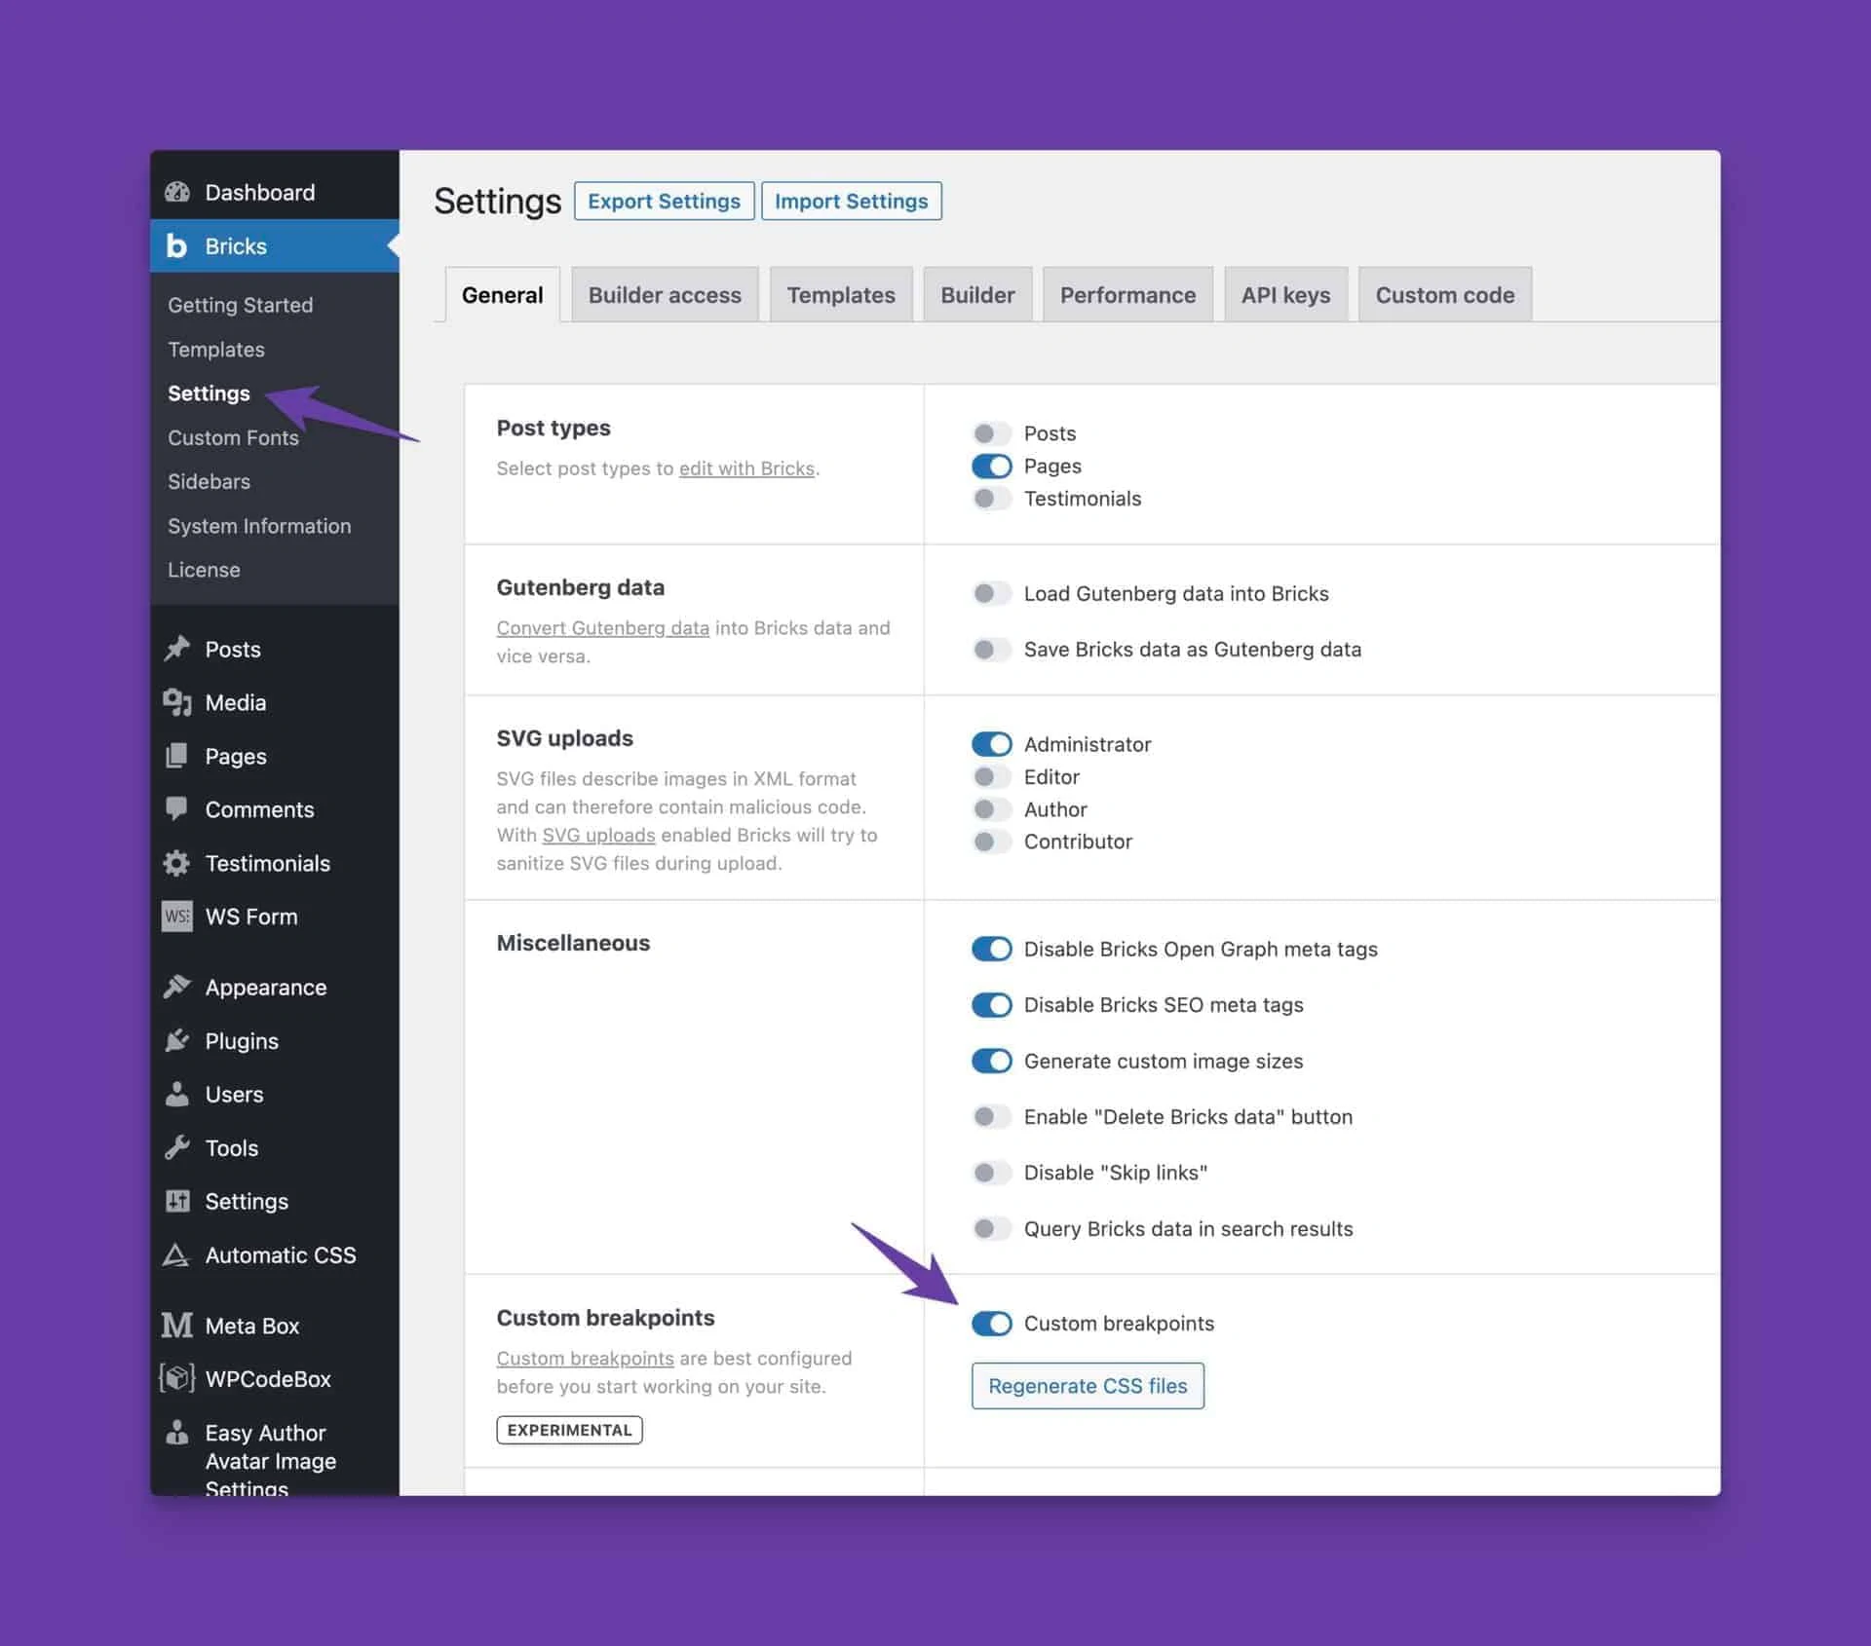Image resolution: width=1871 pixels, height=1646 pixels.
Task: Open the Convert Gutenberg data link
Action: (602, 628)
